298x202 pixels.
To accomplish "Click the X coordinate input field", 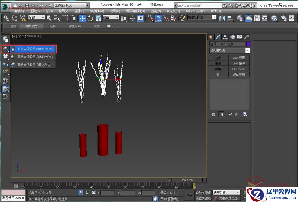I will click(108, 193).
